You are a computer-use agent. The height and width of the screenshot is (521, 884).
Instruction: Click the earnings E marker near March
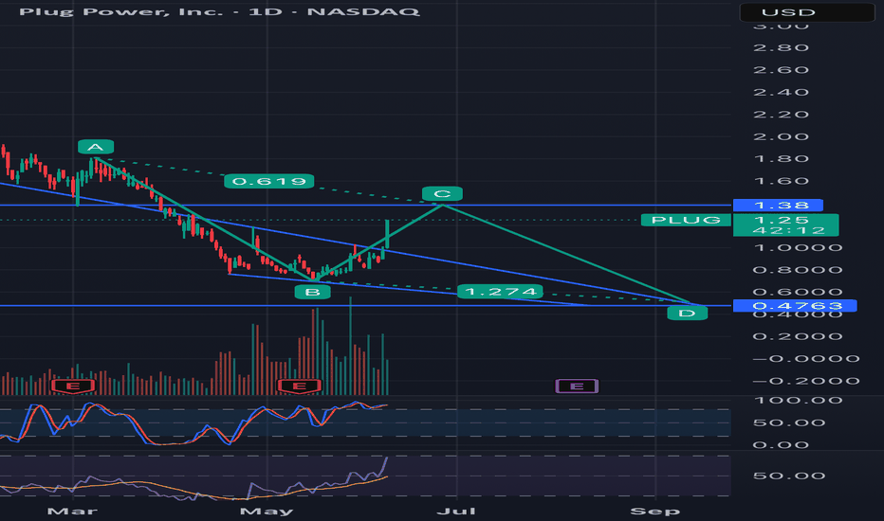[x=73, y=386]
